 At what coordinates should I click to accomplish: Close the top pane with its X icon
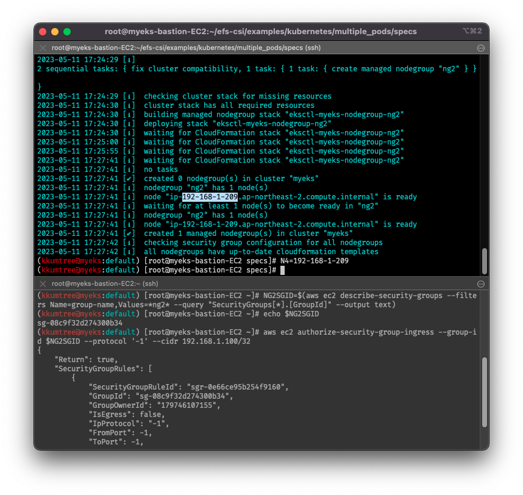pos(43,48)
